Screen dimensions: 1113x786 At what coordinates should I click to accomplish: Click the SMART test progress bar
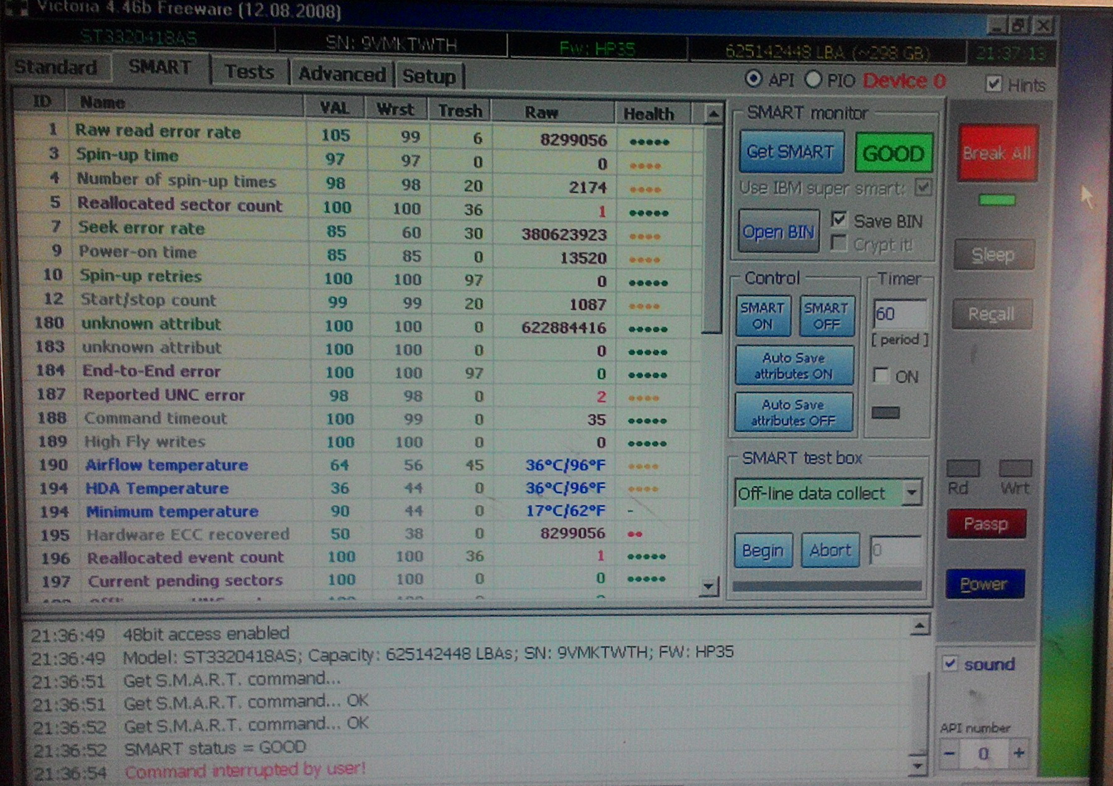[x=827, y=586]
